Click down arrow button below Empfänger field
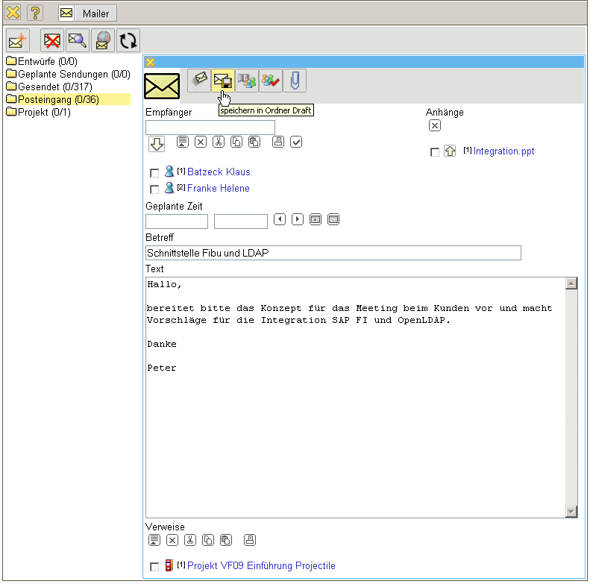This screenshot has width=590, height=584. click(x=157, y=144)
